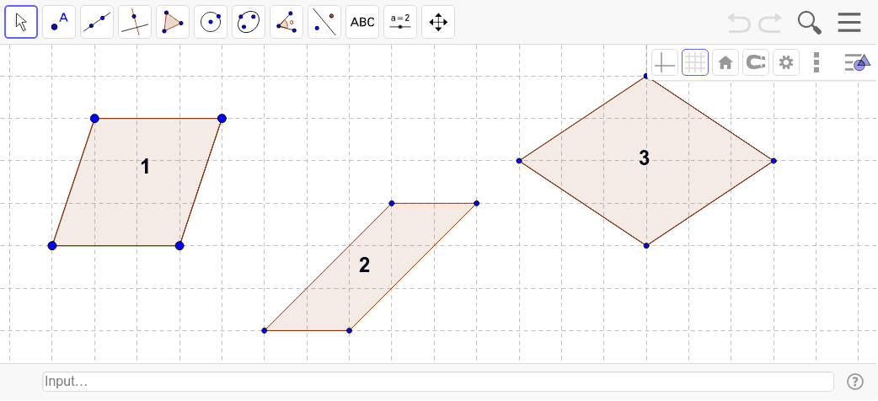The width and height of the screenshot is (878, 401).
Task: Click top-right vertex of parallelogram 2
Action: click(x=477, y=203)
